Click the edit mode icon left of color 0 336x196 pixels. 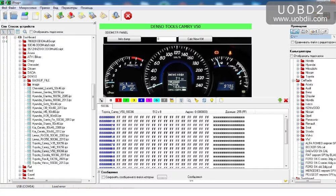(101, 100)
